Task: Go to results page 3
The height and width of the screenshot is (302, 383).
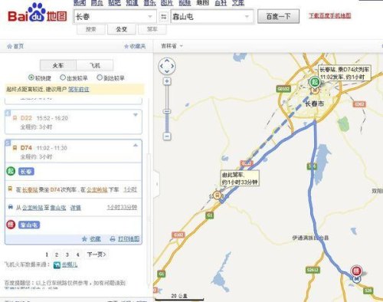Action: [x=67, y=254]
